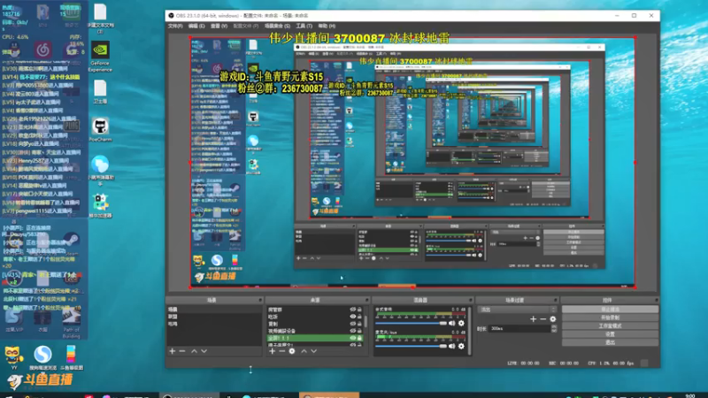Add a new scene with the plus icon

(172, 351)
